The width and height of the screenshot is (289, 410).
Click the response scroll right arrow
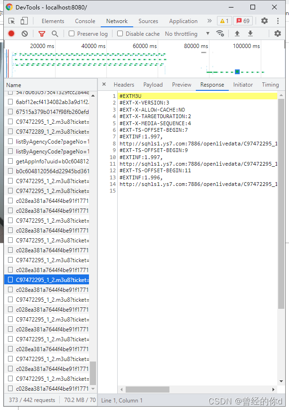pyautogui.click(x=273, y=389)
